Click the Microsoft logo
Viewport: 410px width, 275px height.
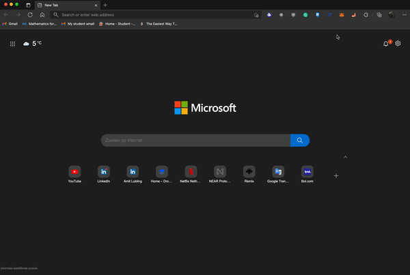(x=205, y=108)
